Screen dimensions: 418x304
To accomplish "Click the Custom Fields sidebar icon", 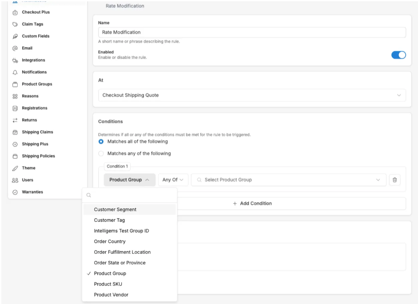I will (x=15, y=36).
